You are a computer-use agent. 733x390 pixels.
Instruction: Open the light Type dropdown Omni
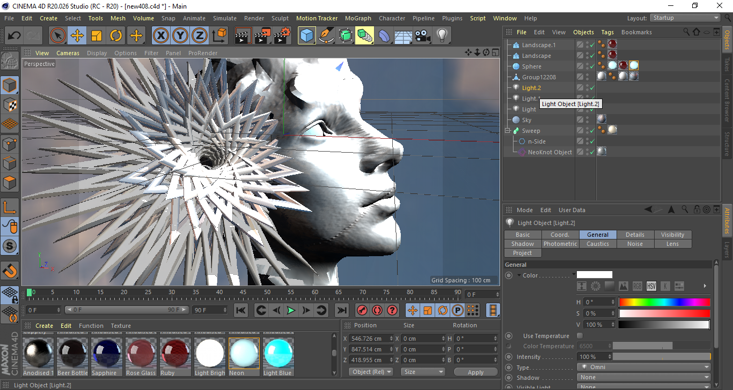tap(644, 367)
